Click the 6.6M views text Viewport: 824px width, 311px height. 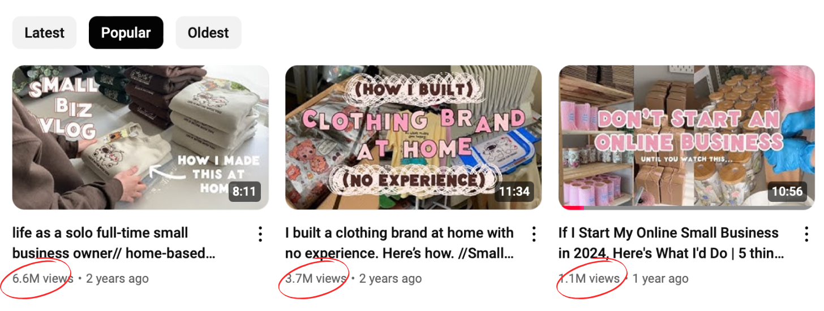43,279
